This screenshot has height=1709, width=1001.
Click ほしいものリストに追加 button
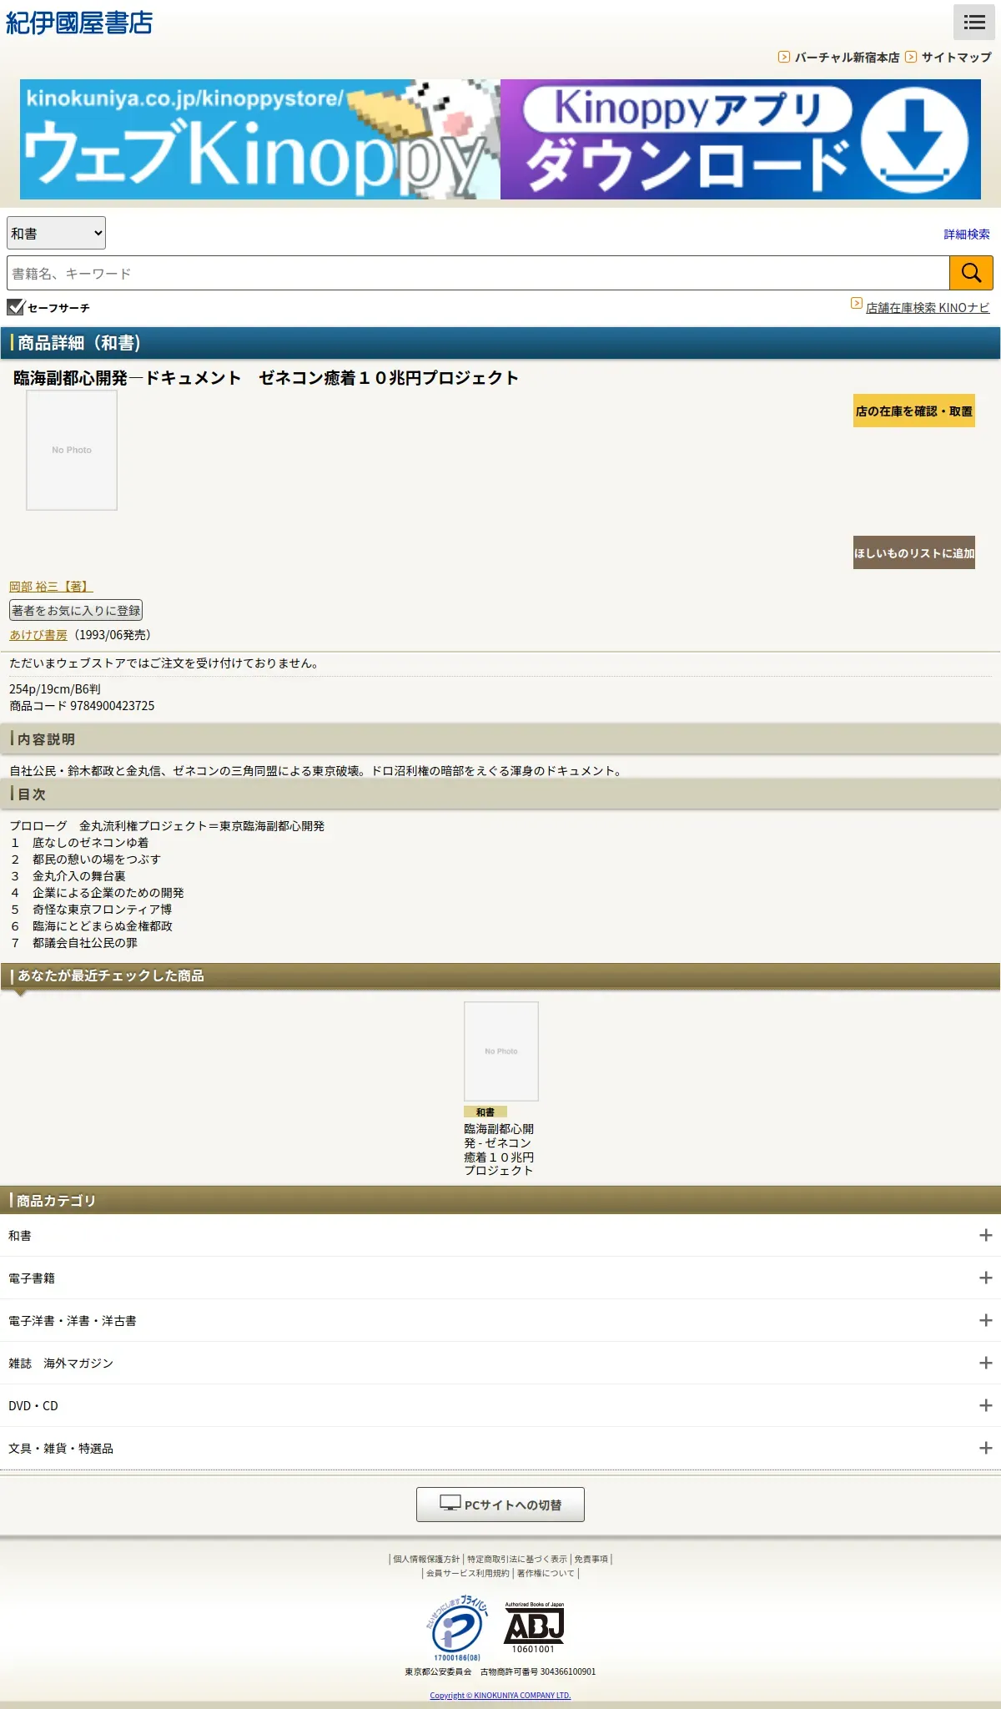914,552
